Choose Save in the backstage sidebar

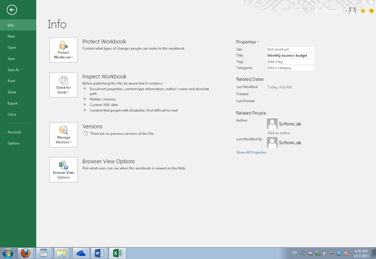[18, 58]
